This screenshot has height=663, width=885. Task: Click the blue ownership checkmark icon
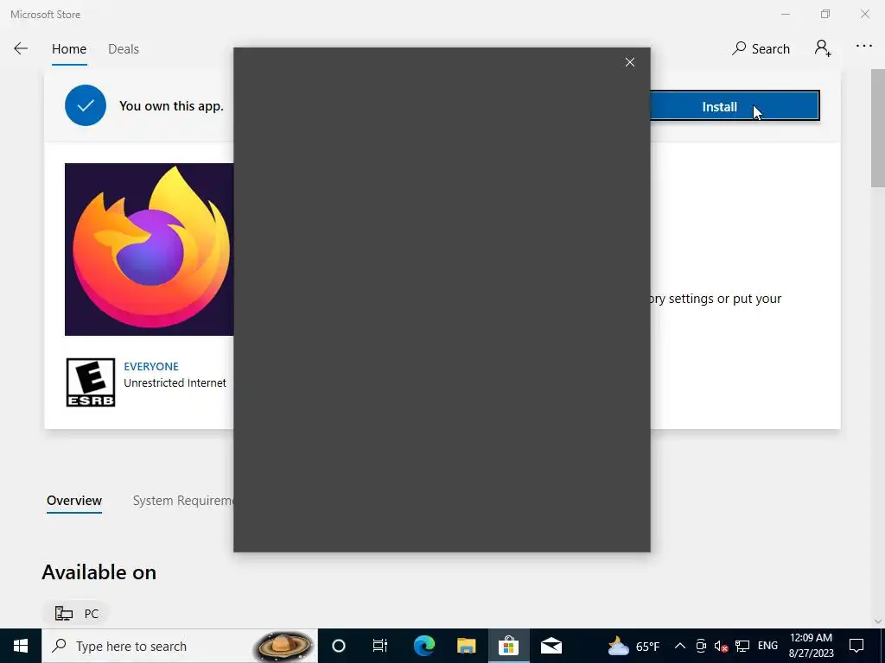pyautogui.click(x=86, y=105)
